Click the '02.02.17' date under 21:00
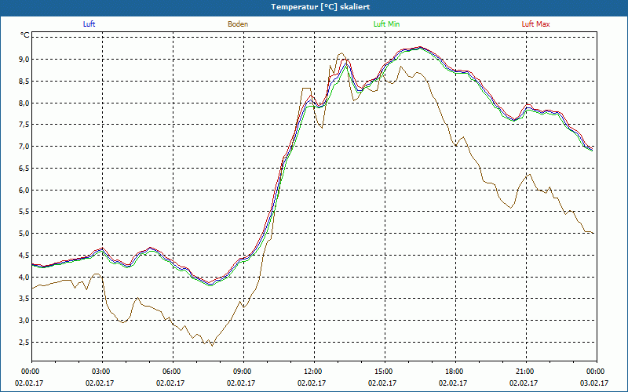This screenshot has height=392, width=628. click(524, 383)
